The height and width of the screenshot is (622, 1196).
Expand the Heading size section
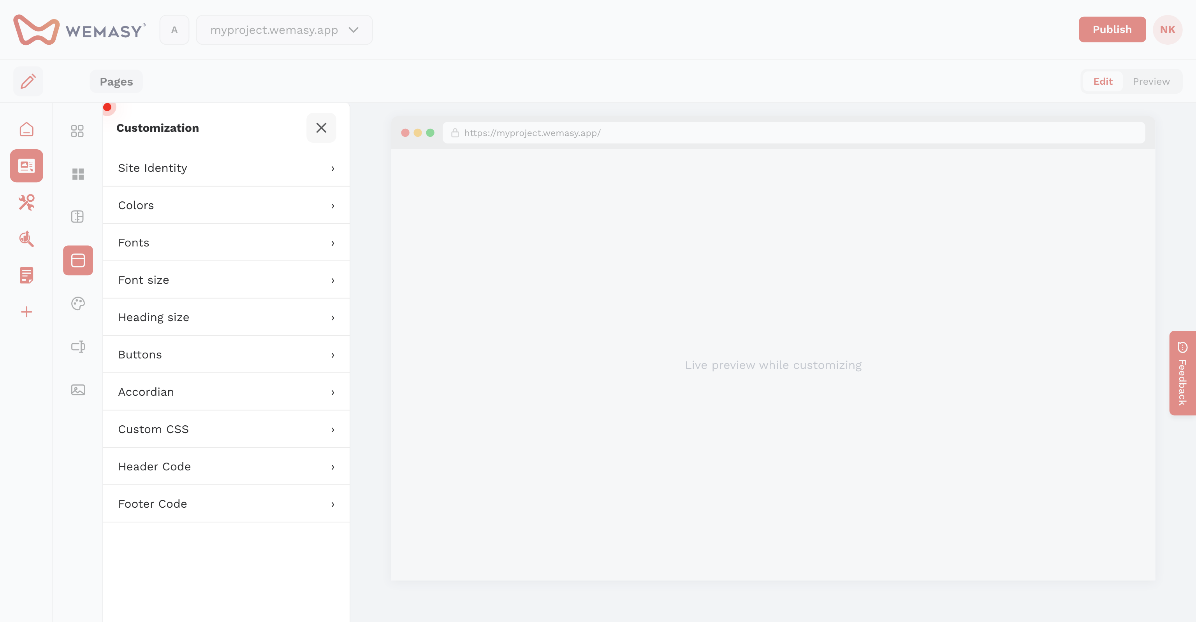click(226, 317)
